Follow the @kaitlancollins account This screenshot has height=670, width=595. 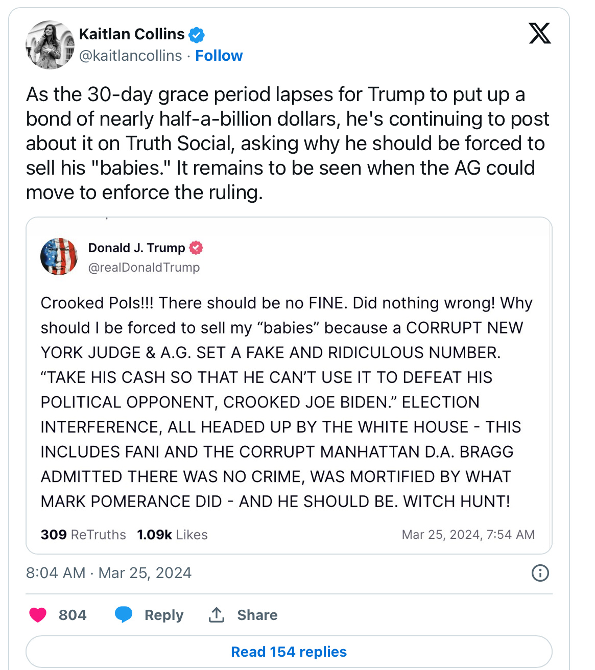pos(219,56)
